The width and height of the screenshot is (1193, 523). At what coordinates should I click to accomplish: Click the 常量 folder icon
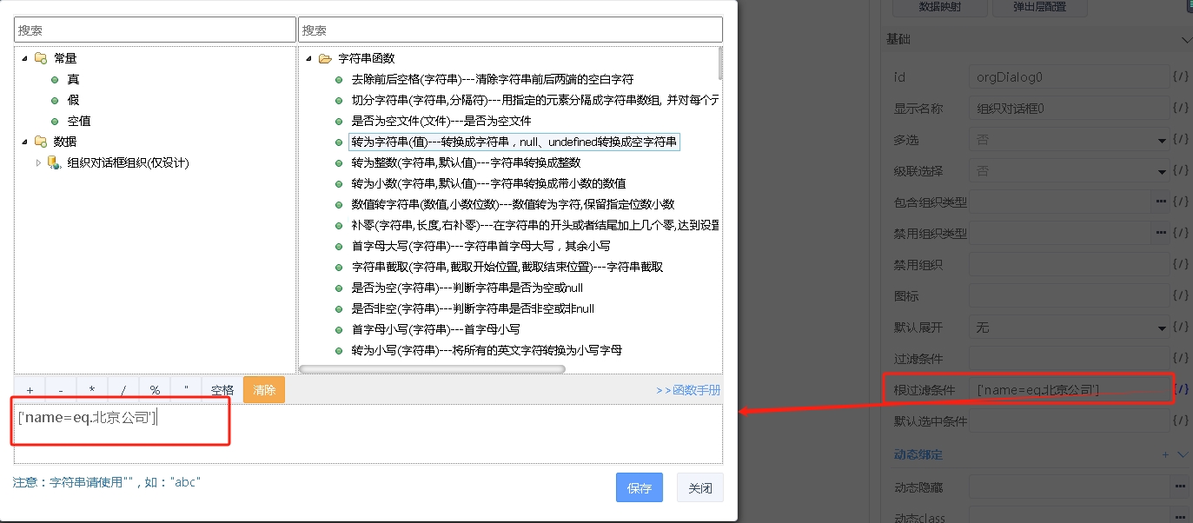41,58
